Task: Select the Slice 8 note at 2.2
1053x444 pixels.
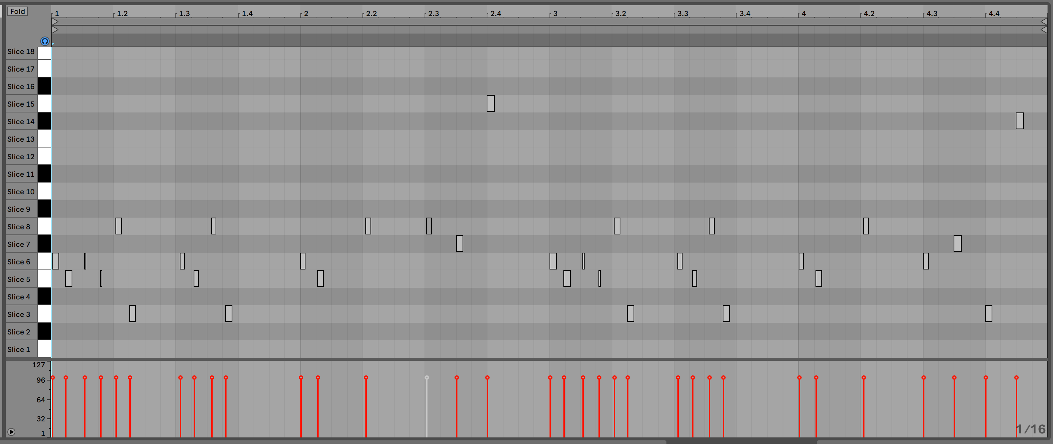Action: pyautogui.click(x=368, y=226)
